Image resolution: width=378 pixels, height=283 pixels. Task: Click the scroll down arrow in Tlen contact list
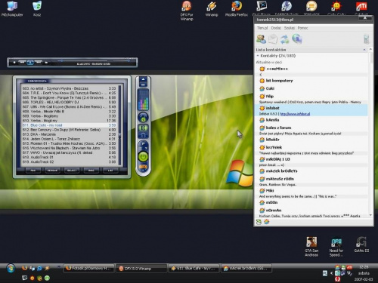370,215
